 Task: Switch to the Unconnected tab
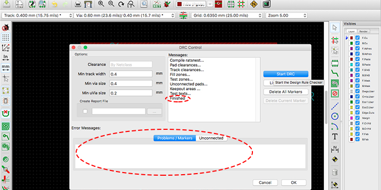(x=211, y=138)
